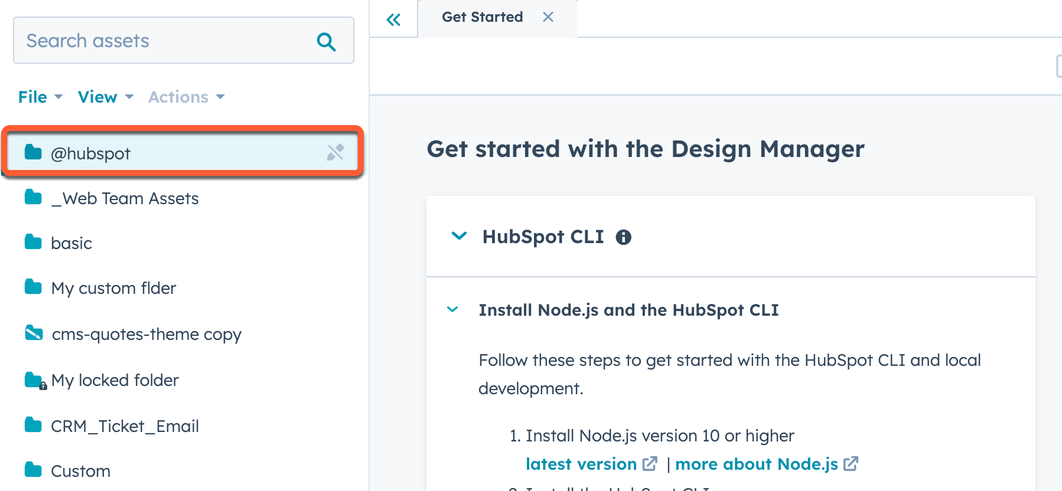Image resolution: width=1062 pixels, height=491 pixels.
Task: Open the _Web Team Assets folder
Action: (x=125, y=198)
